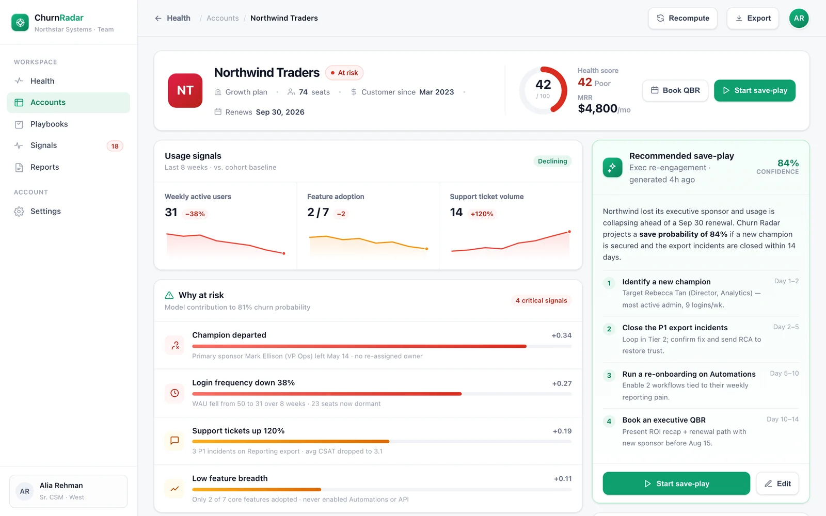The image size is (826, 516).
Task: Click the Login frequency contribution bar
Action: click(382, 394)
